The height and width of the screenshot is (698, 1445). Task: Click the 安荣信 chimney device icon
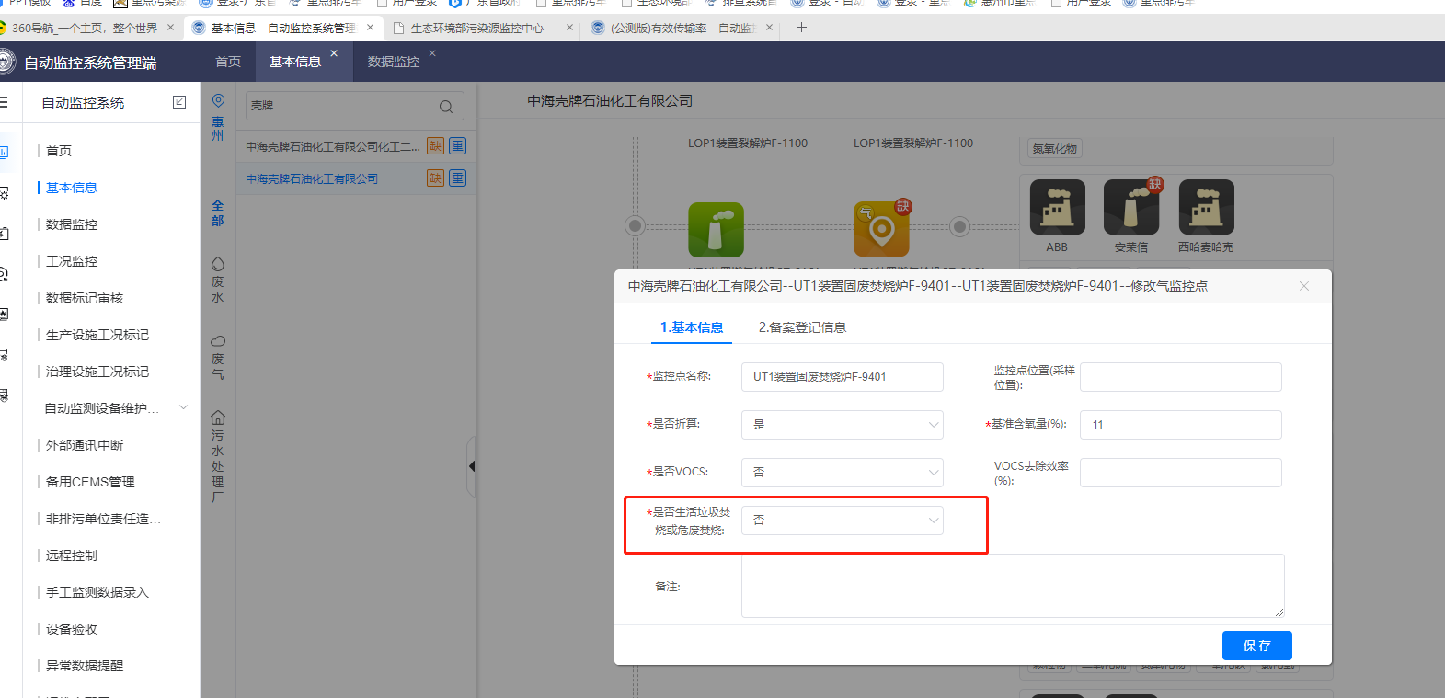click(1131, 207)
